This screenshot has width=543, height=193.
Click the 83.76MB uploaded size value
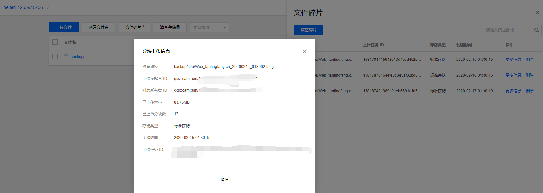point(182,102)
